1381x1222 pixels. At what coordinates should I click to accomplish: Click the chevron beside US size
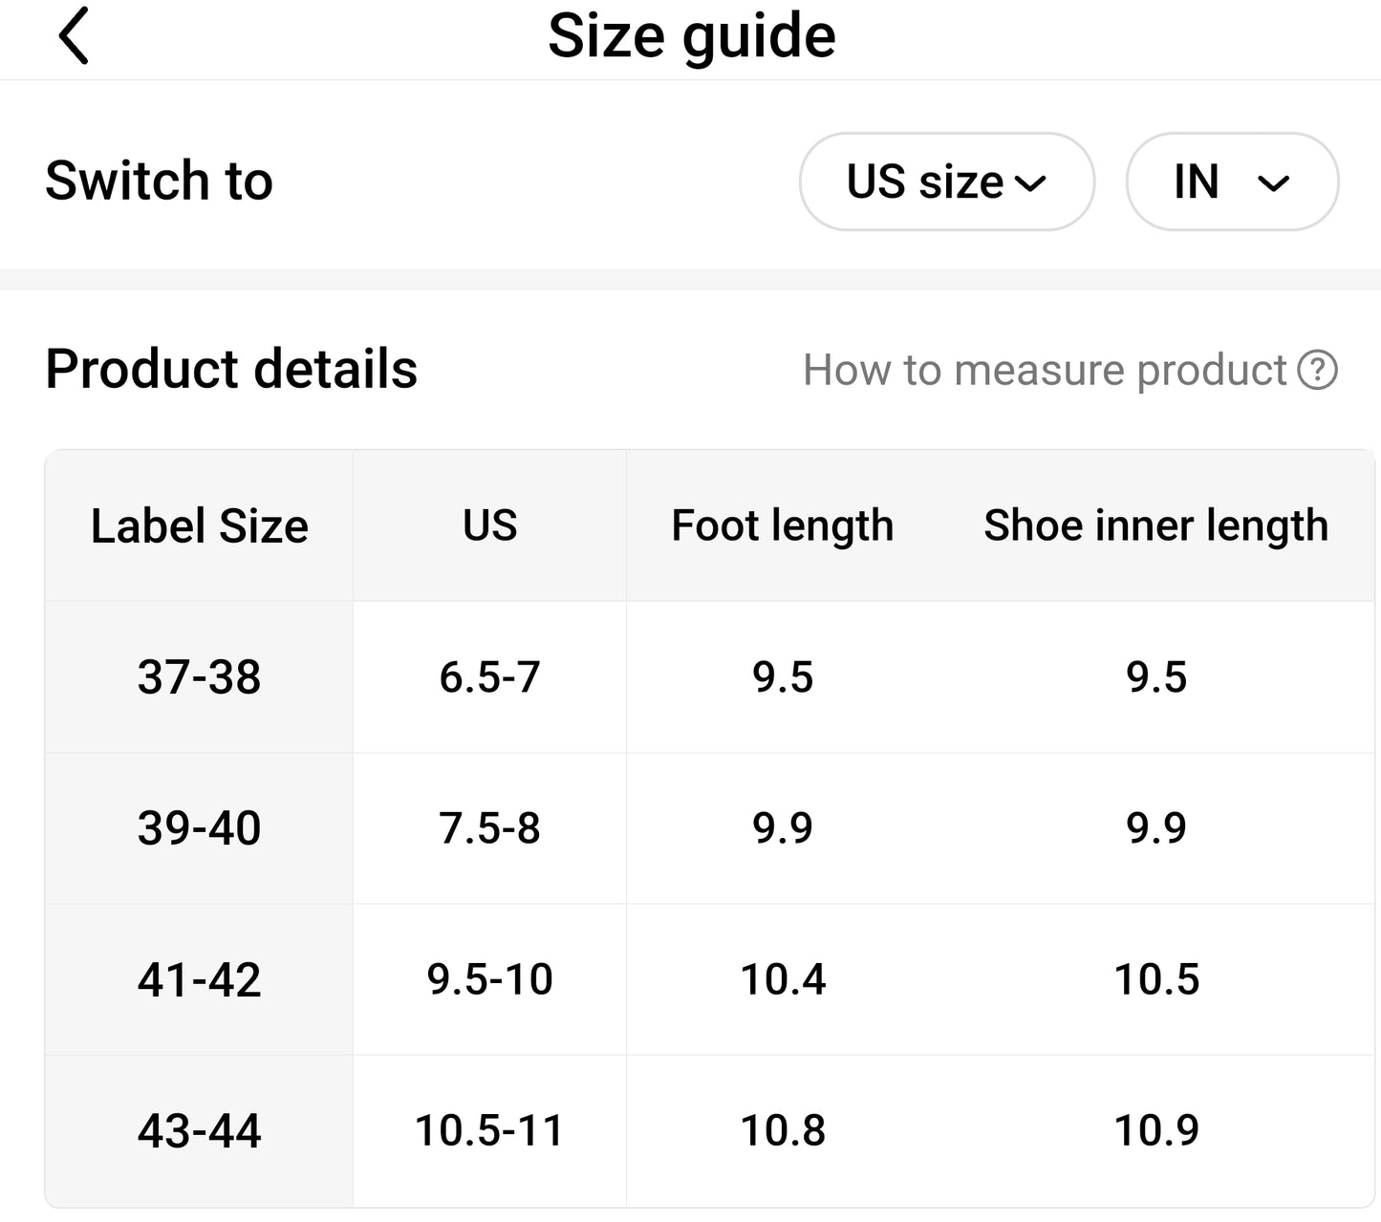point(1030,183)
